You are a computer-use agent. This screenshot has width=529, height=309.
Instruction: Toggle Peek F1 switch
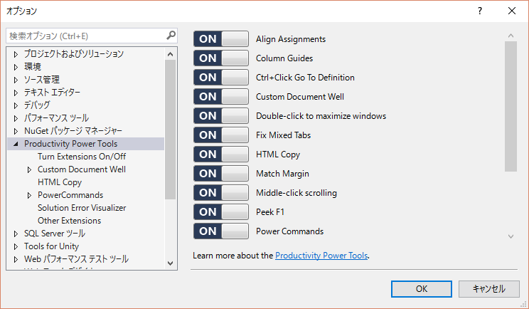221,212
